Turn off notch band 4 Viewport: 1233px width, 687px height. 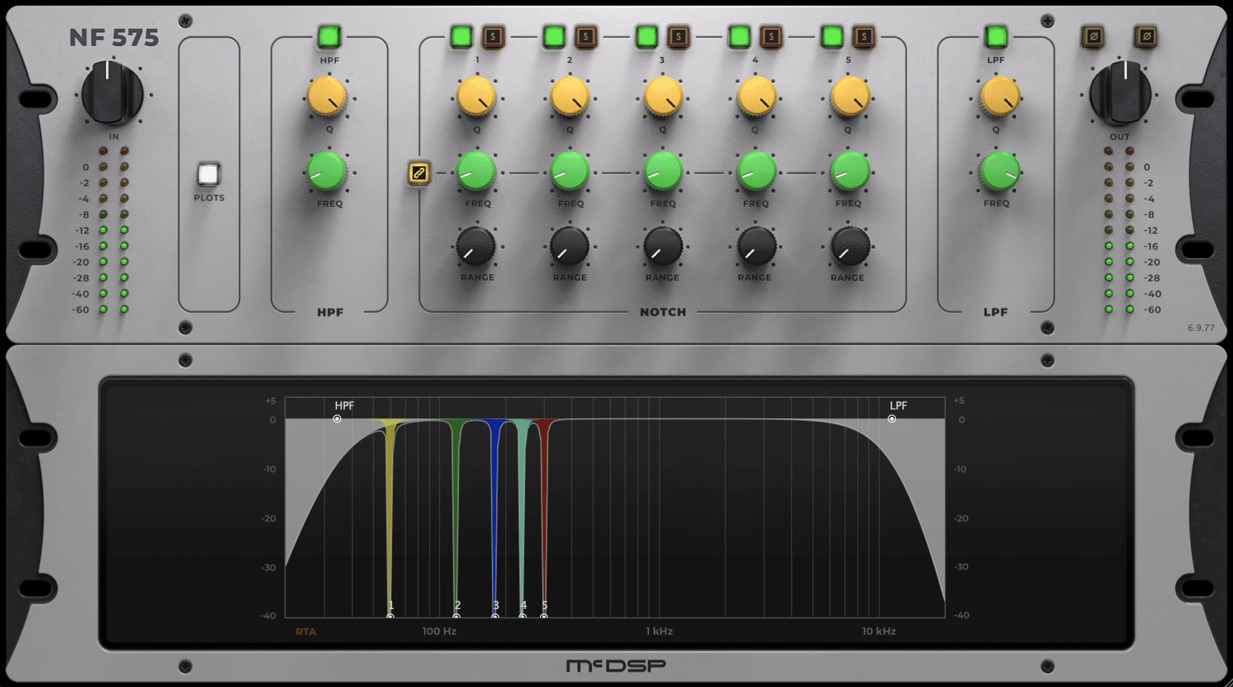tap(739, 36)
